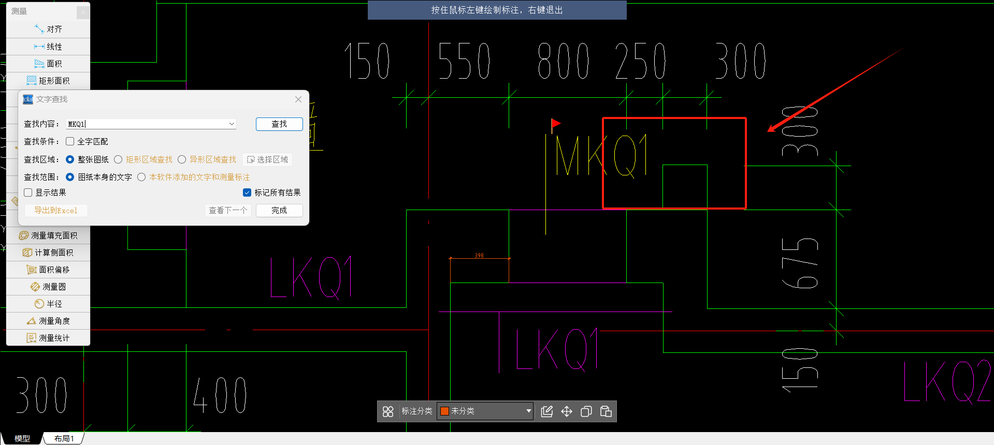Select the 线性 linear measurement tool

[x=48, y=47]
